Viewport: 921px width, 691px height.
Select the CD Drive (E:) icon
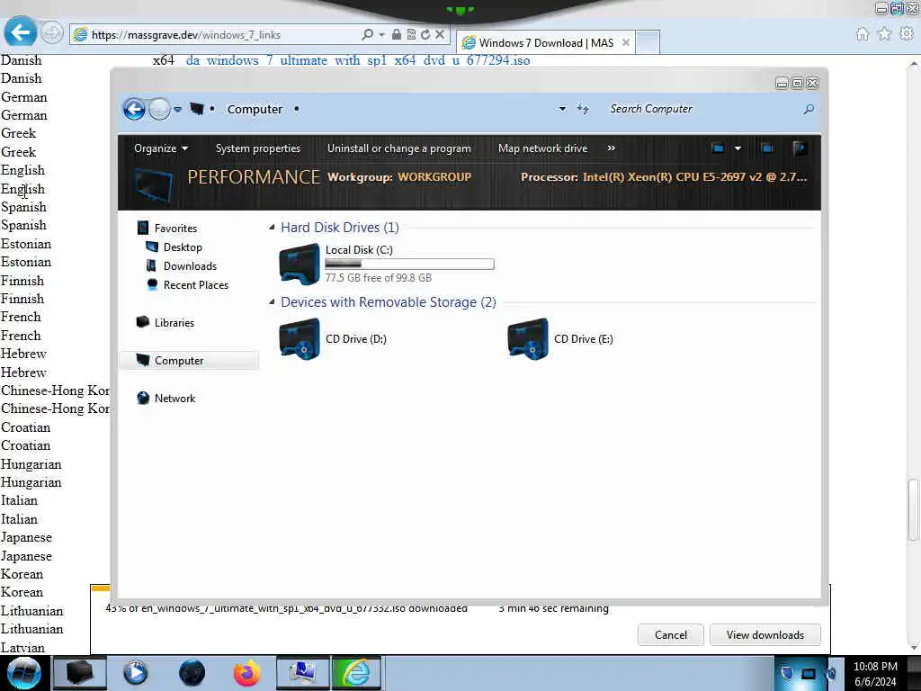tap(527, 339)
